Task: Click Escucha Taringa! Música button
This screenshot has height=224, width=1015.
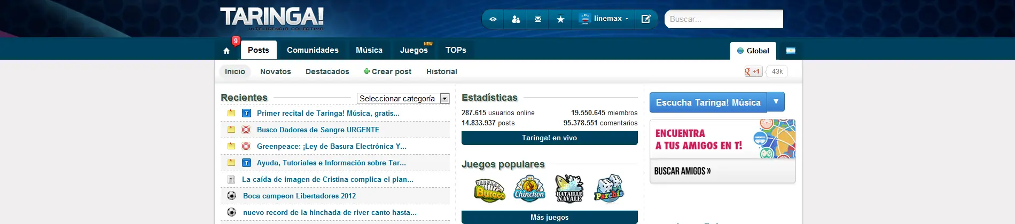Action: pyautogui.click(x=708, y=102)
